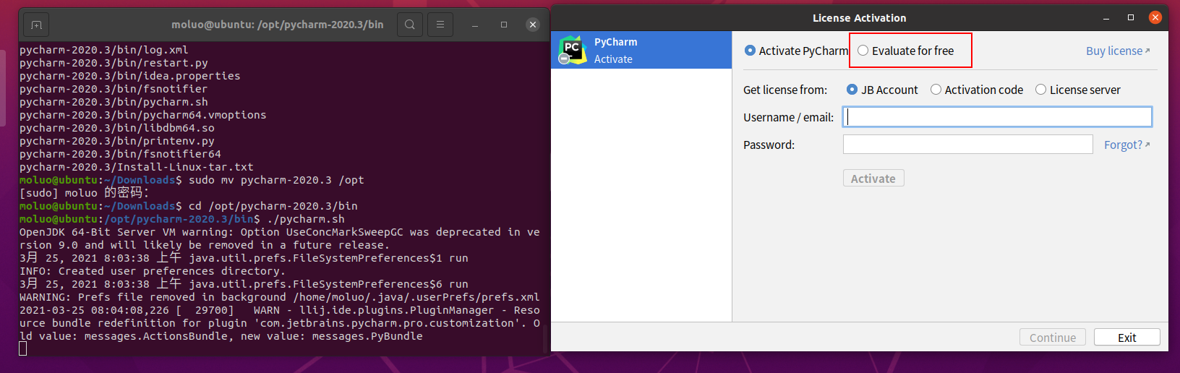Click 'sudo mv pycharm-2020.3 /opt' terminal line

tap(192, 180)
